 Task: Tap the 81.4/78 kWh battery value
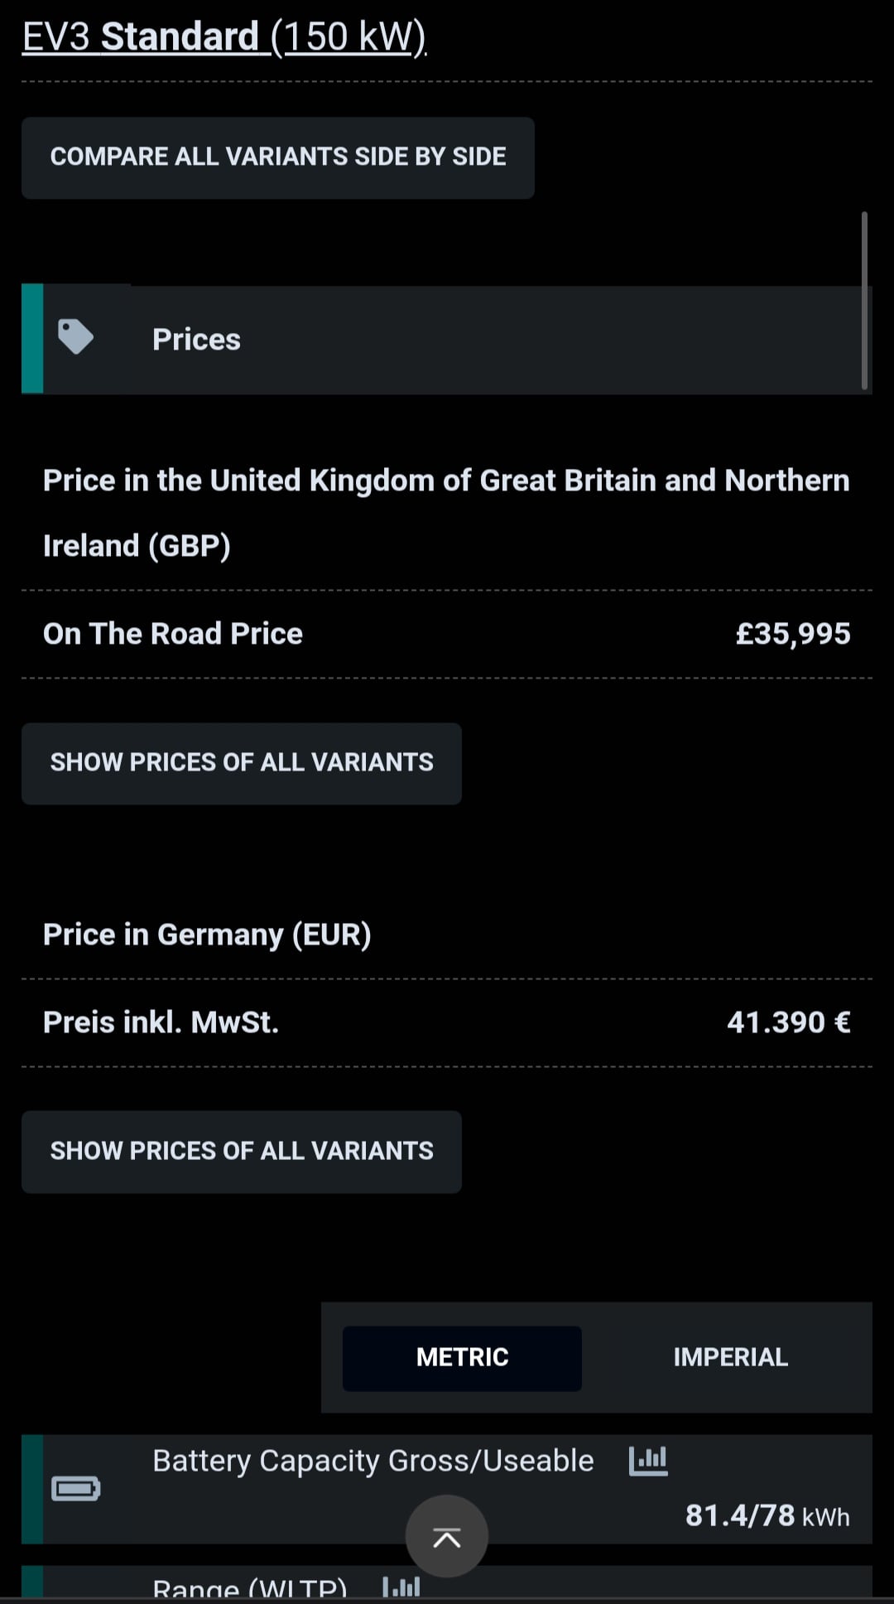[x=767, y=1515]
